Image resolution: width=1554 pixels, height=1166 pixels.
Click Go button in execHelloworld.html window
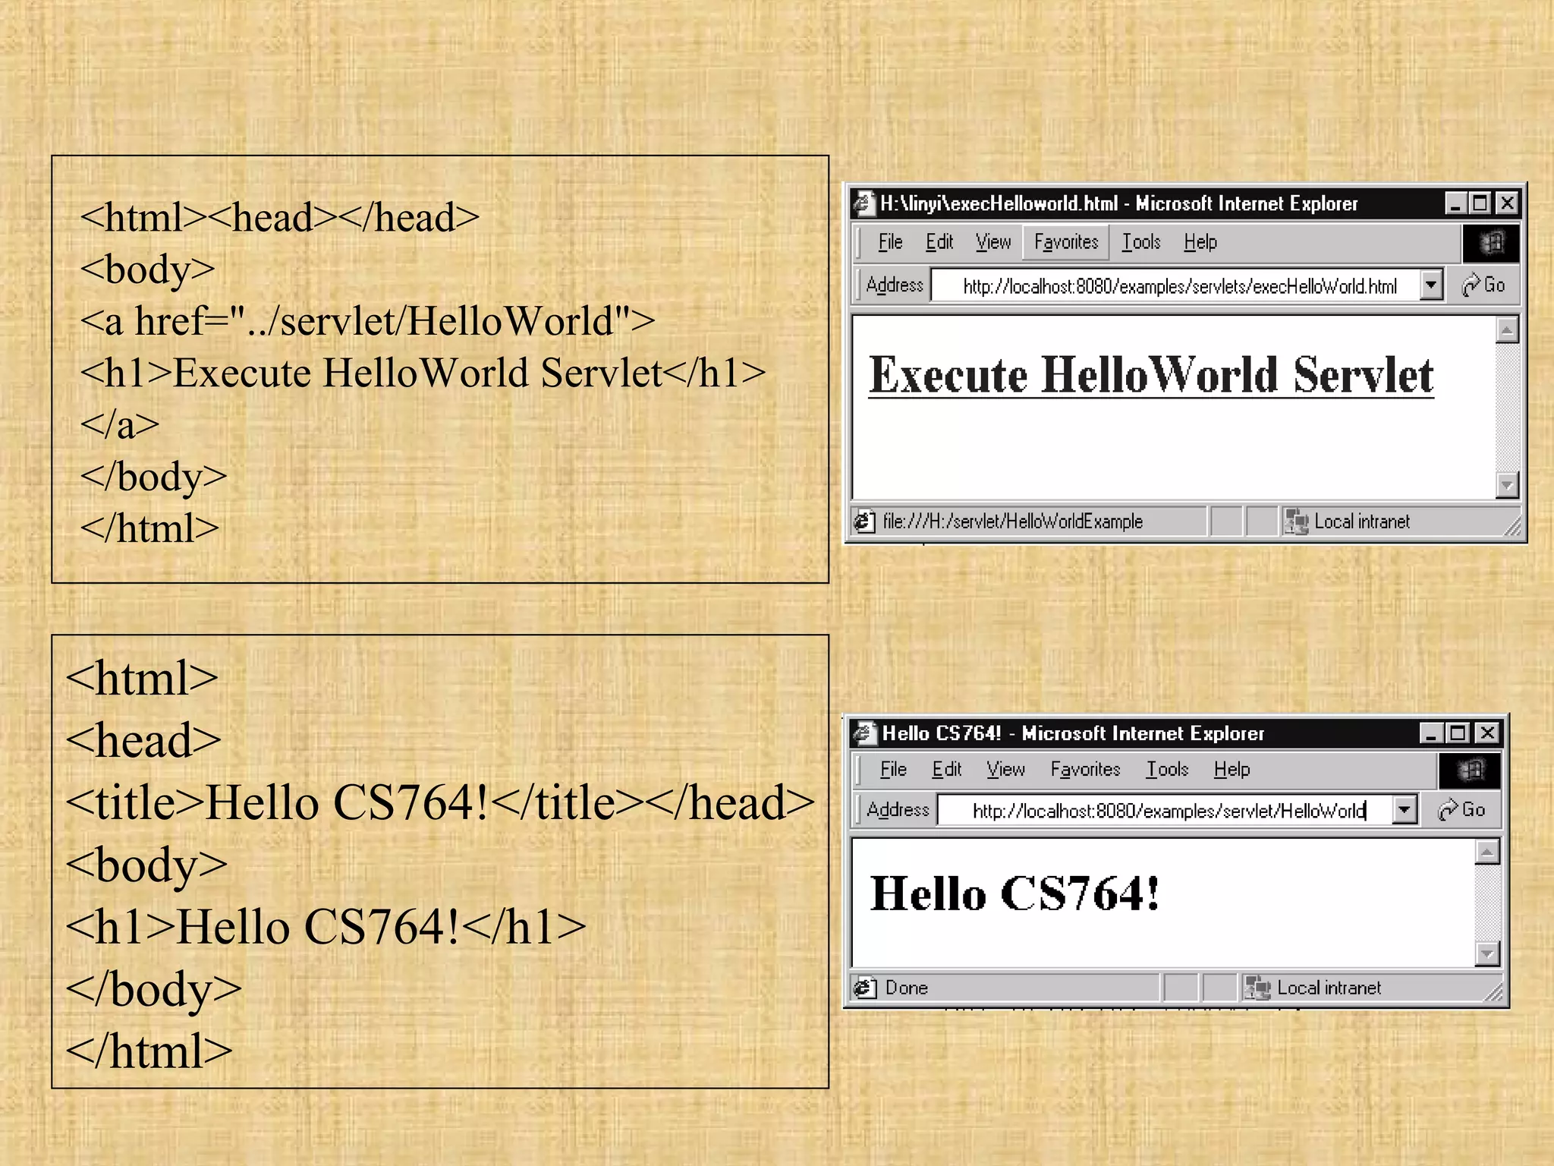click(1483, 285)
